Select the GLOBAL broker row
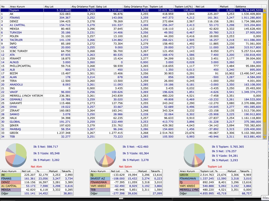 [131, 122]
